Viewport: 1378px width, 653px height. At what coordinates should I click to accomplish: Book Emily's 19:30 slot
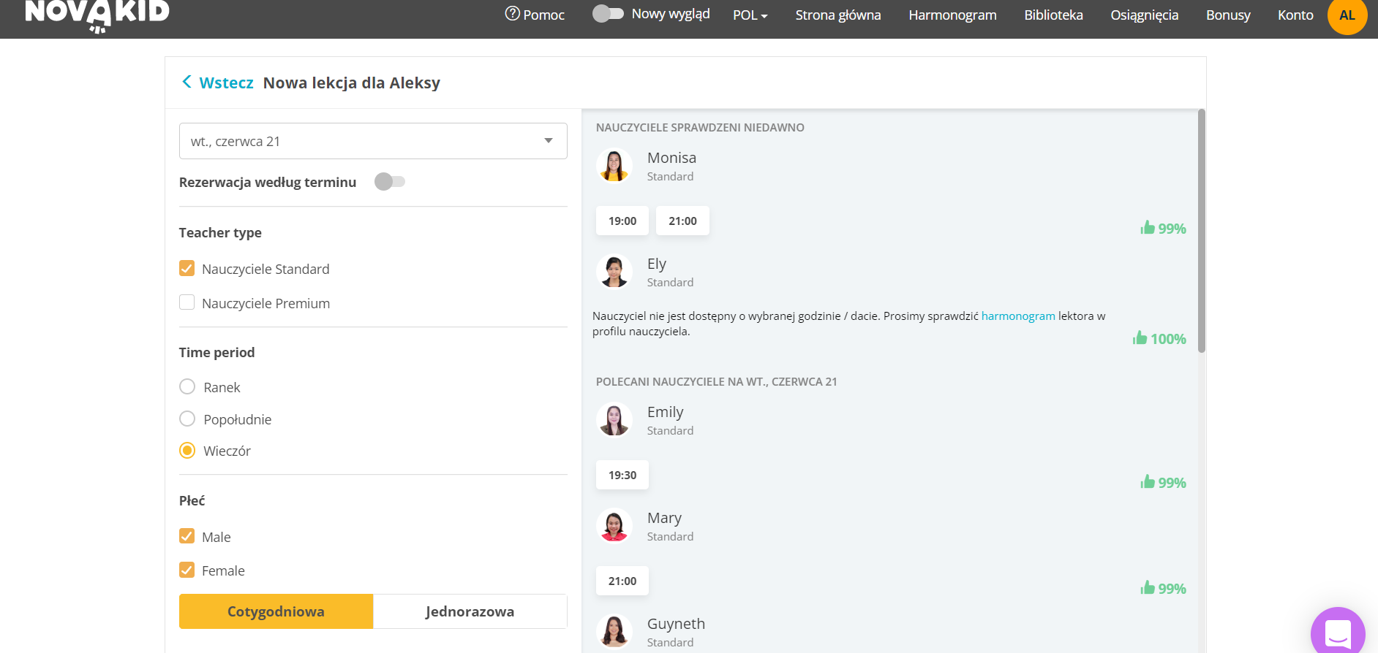tap(622, 475)
